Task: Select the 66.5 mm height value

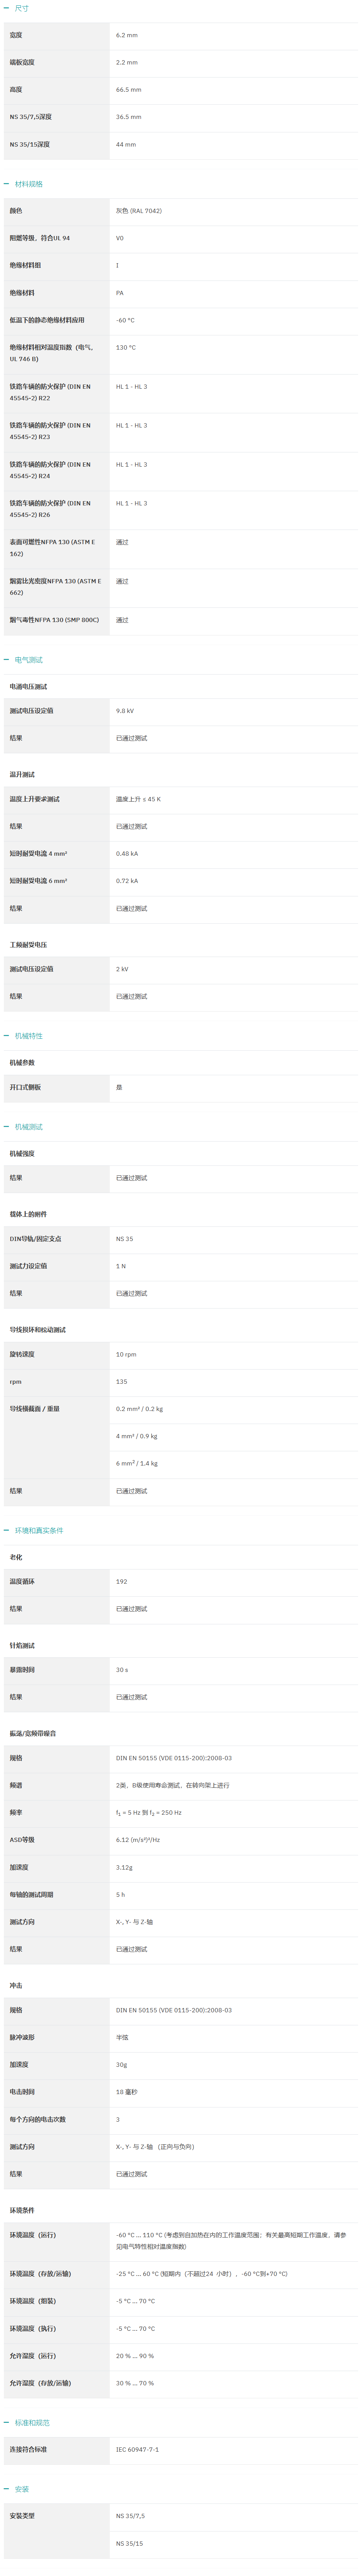Action: 128,90
